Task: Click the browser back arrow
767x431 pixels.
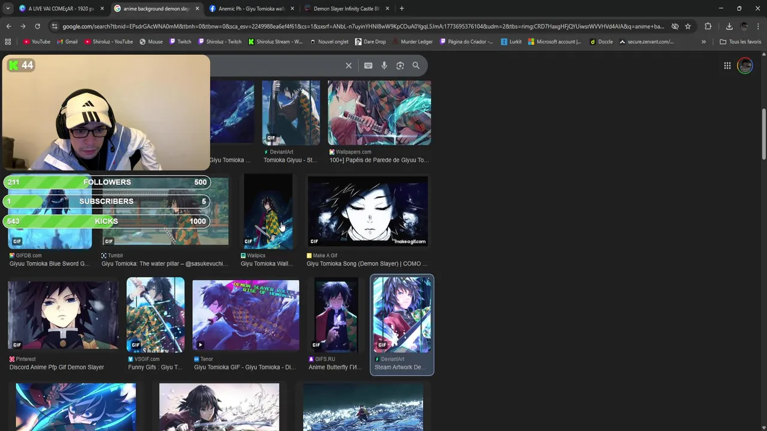Action: pos(8,26)
